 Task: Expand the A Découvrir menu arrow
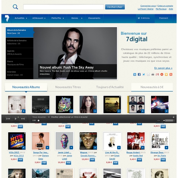coord(45,18)
